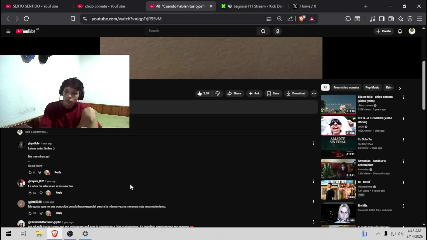This screenshot has height=240, width=427.
Task: Open Ella es feliz video thumbnail
Action: click(x=339, y=104)
